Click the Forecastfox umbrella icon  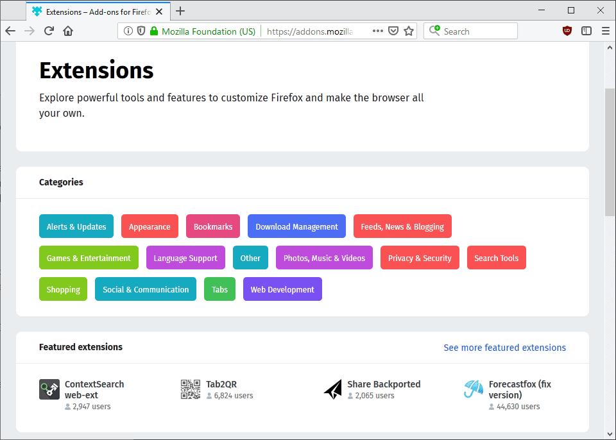pyautogui.click(x=473, y=389)
